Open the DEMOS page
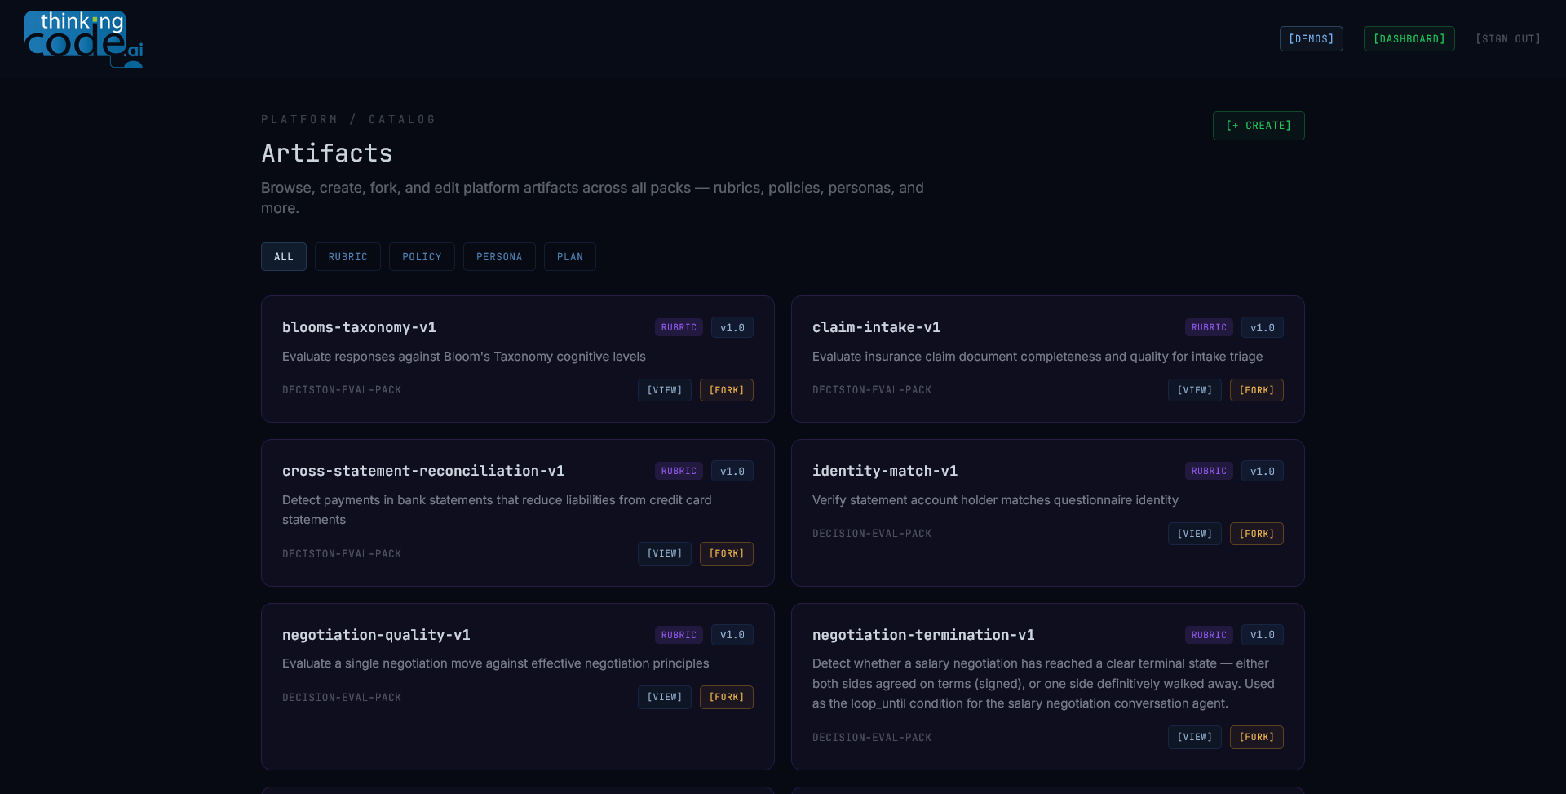The image size is (1566, 794). point(1311,39)
